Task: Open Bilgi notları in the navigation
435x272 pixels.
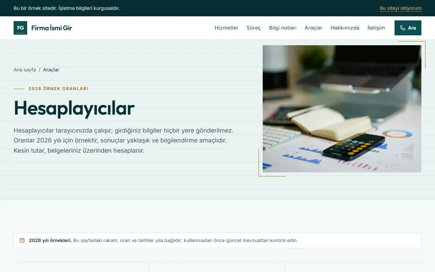Action: click(283, 28)
